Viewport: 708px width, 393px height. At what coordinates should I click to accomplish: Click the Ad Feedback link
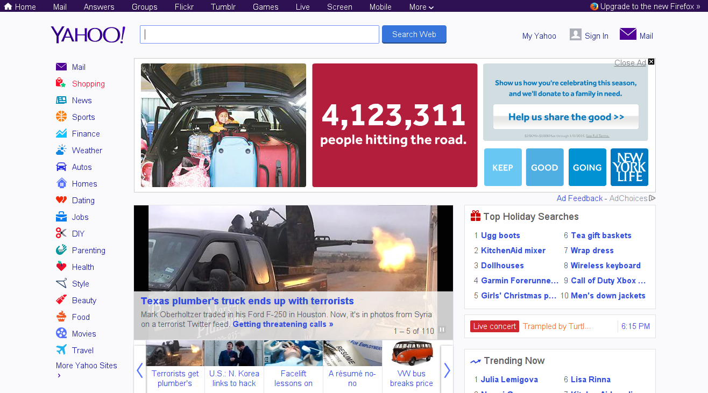579,198
